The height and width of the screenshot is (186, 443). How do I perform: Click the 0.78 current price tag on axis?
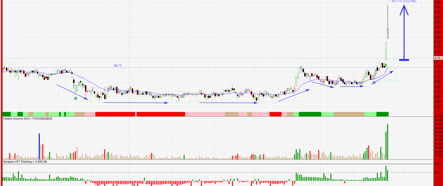pyautogui.click(x=438, y=58)
